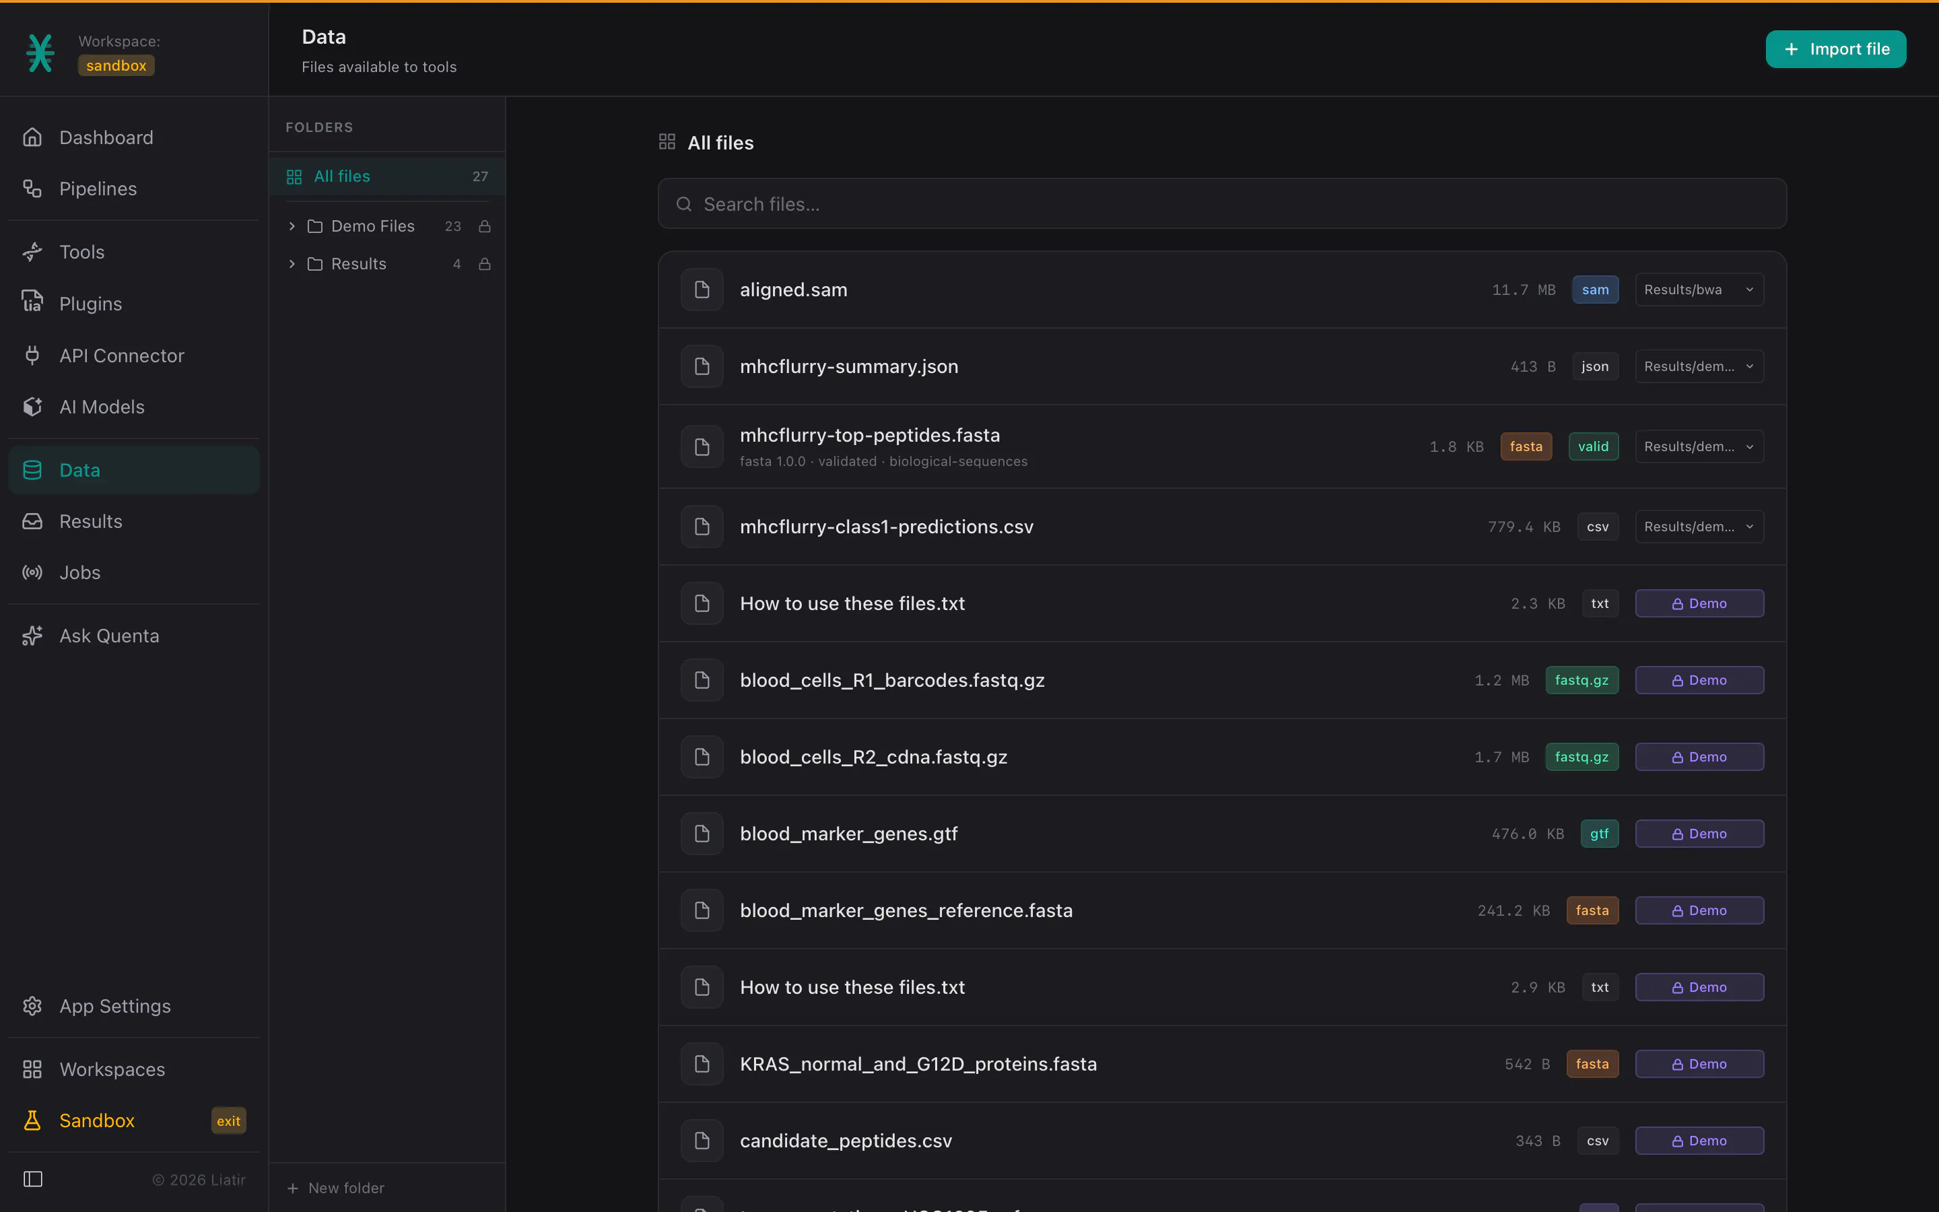Click the Workspaces grid icon
Image resolution: width=1939 pixels, height=1212 pixels.
click(32, 1069)
